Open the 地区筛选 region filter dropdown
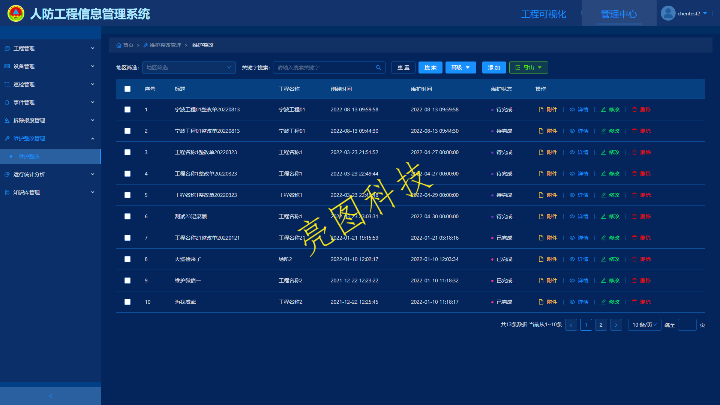 (x=189, y=67)
